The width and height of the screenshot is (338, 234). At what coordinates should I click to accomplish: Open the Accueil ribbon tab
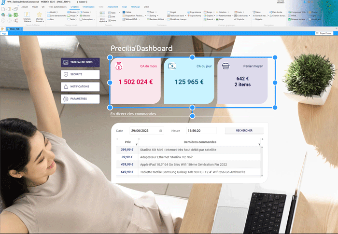coord(25,7)
